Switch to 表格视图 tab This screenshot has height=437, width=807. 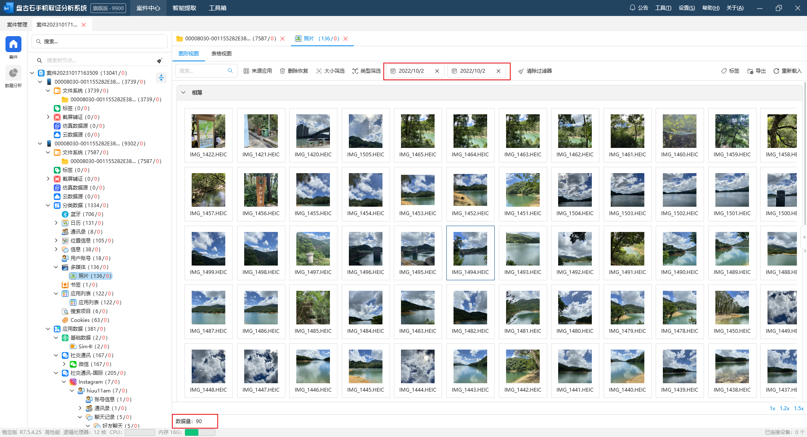click(x=221, y=54)
